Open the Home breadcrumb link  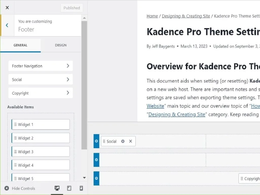(152, 16)
